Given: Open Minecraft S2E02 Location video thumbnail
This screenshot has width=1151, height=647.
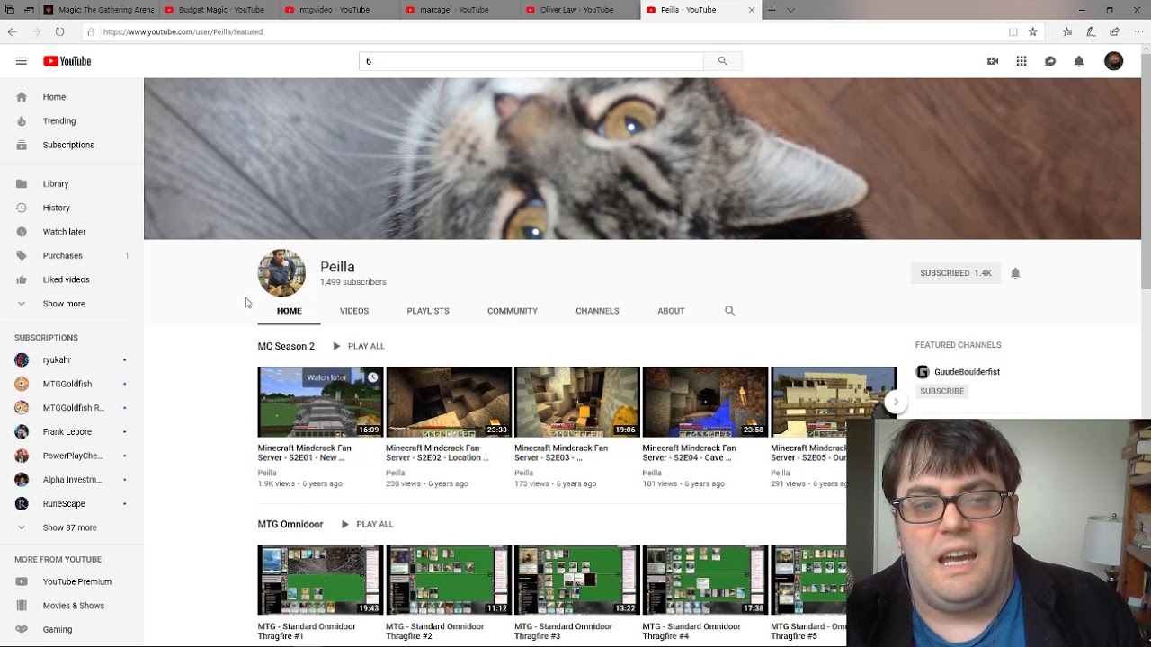Looking at the screenshot, I should (449, 402).
